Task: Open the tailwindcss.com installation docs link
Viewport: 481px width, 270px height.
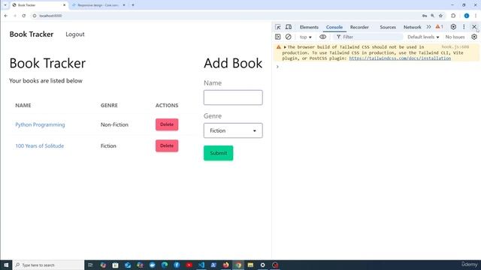Action: point(400,58)
